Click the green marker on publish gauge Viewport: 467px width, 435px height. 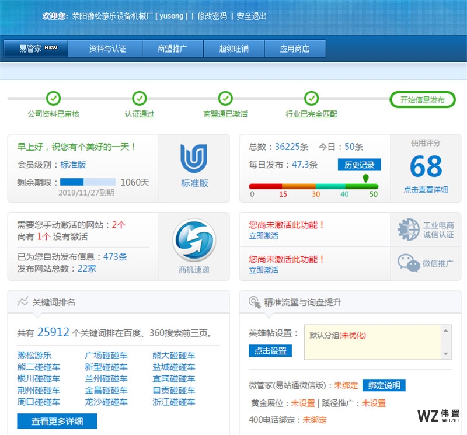pyautogui.click(x=365, y=178)
